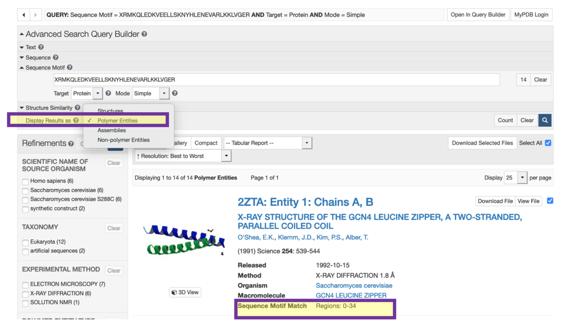
Task: Go back with the left arrow
Action: point(24,15)
